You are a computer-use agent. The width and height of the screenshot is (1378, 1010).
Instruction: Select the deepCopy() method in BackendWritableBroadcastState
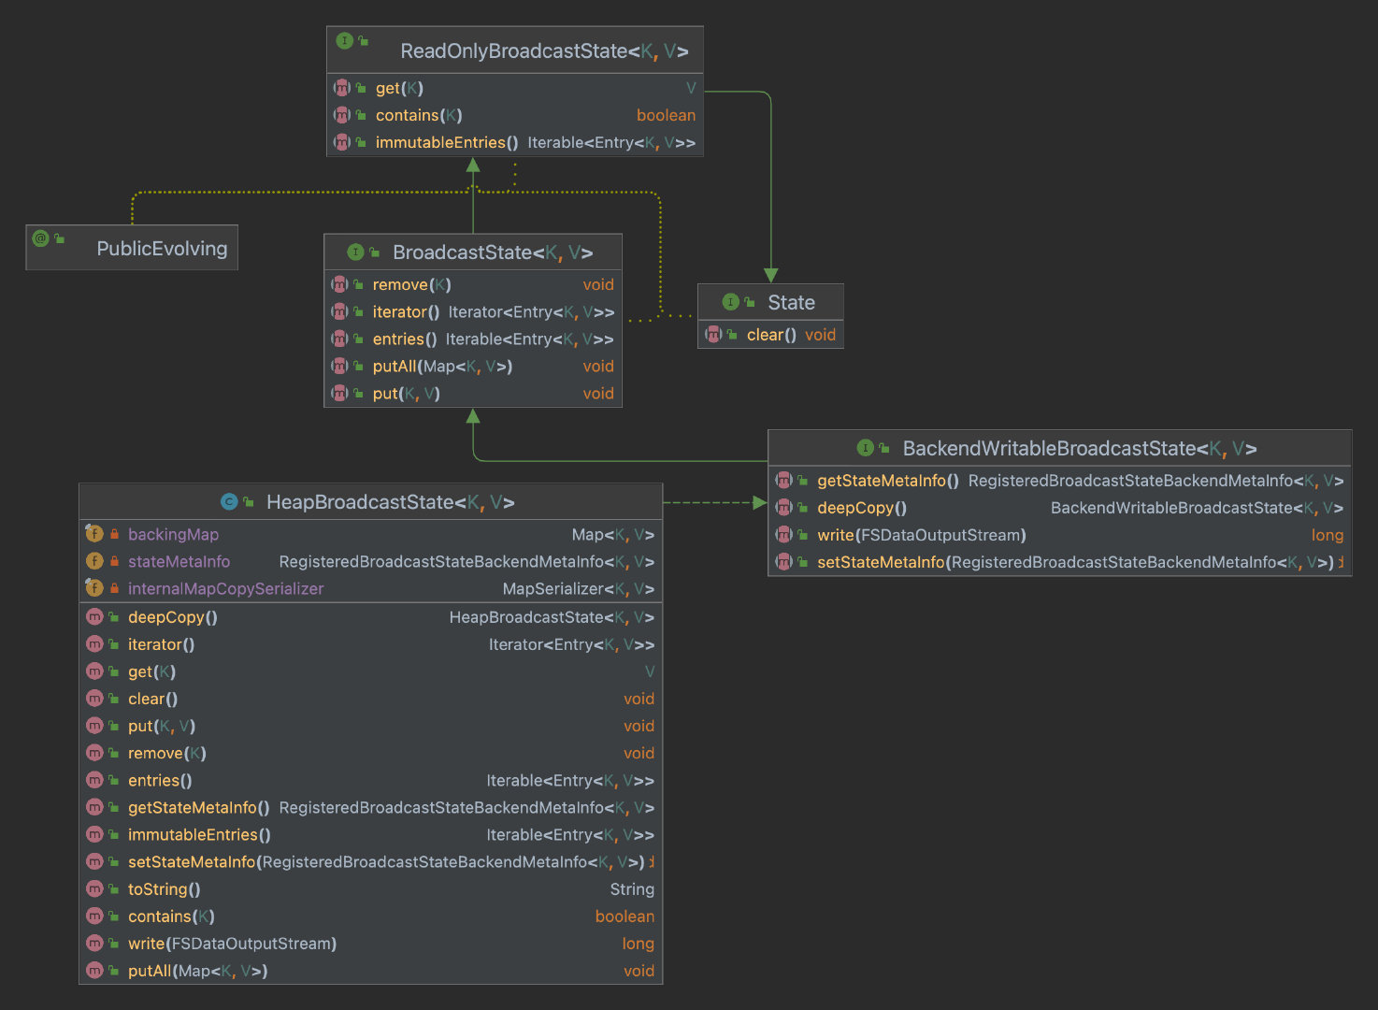tap(861, 508)
